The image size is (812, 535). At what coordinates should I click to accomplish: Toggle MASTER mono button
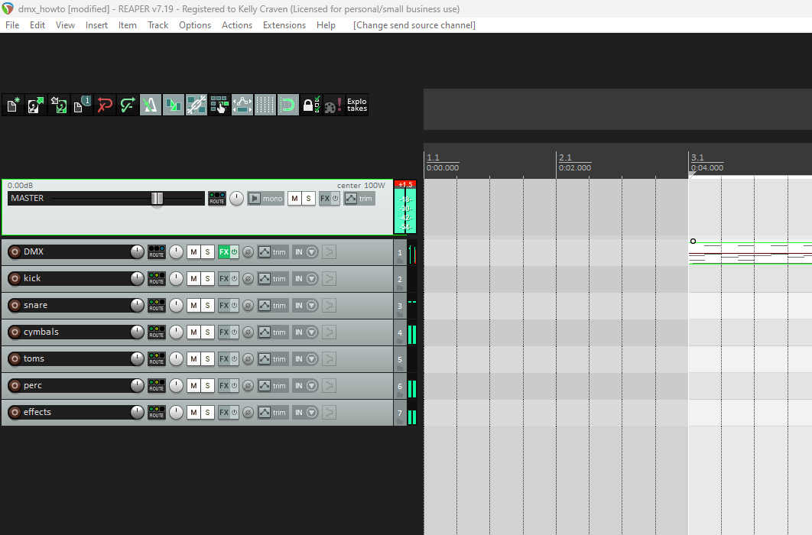tap(265, 199)
